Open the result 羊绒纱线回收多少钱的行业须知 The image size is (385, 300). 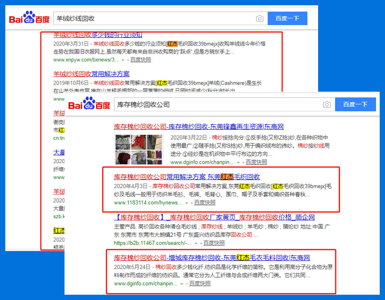click(98, 35)
